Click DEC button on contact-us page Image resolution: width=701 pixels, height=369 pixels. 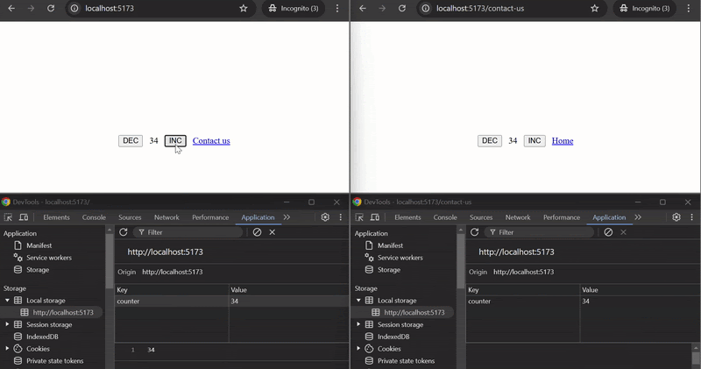(x=490, y=141)
